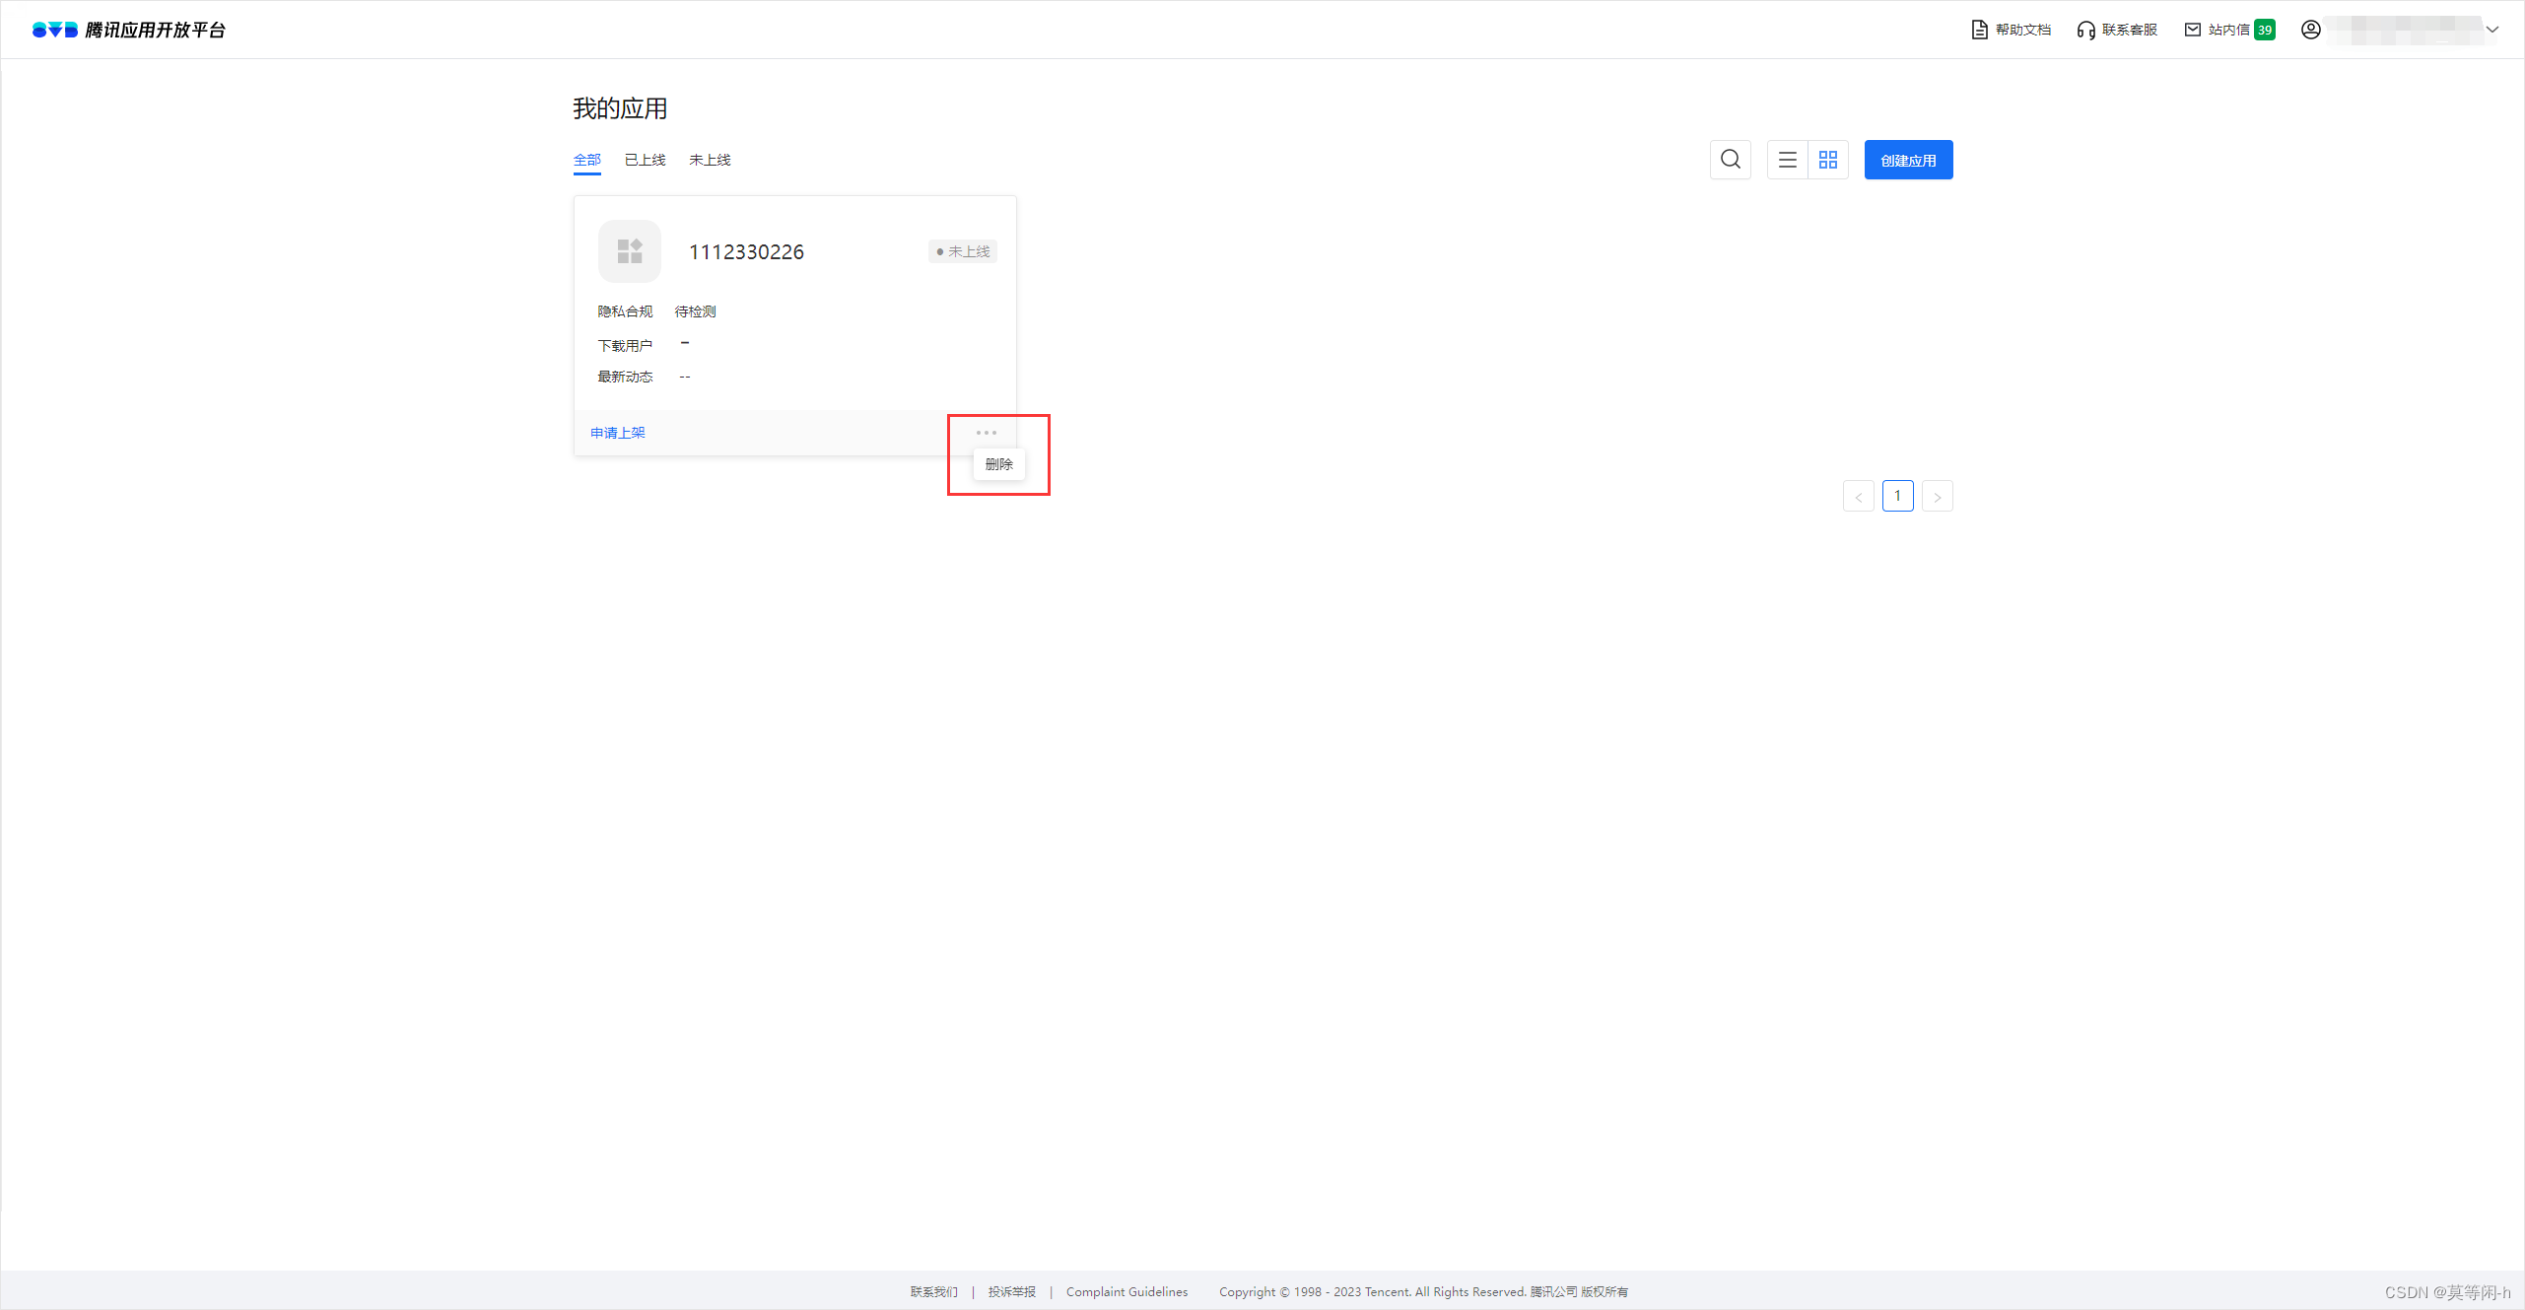Go to previous page arrow

[1859, 496]
